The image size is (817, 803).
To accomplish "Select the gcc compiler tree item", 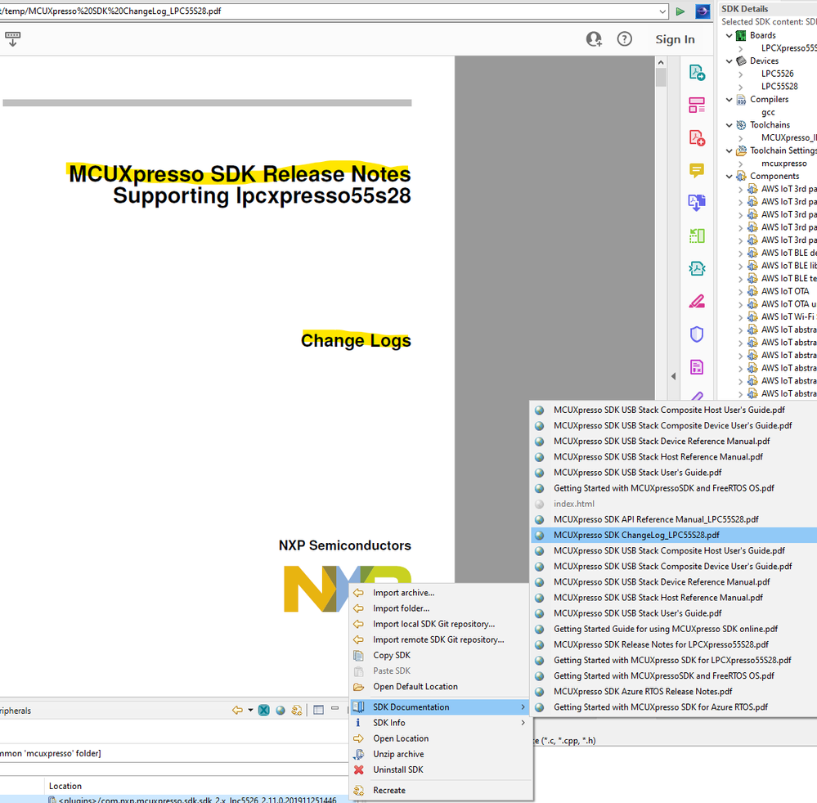I will (768, 112).
